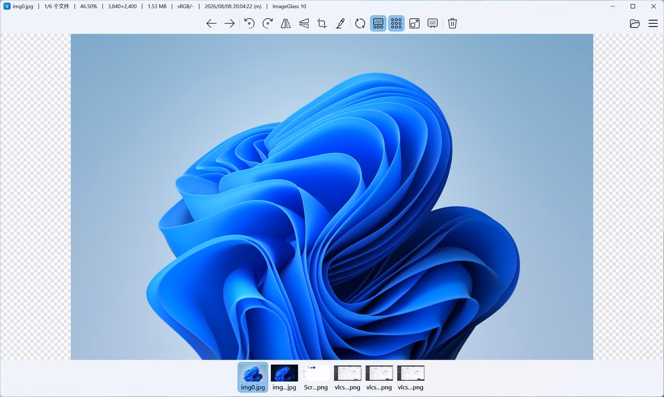Reload the image with the circular arrows icon
Image resolution: width=664 pixels, height=397 pixels.
tap(360, 23)
